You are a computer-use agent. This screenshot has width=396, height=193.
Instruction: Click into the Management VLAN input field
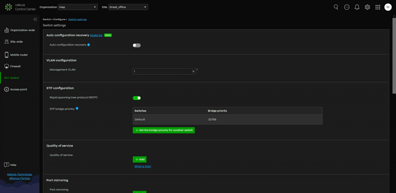coord(162,71)
